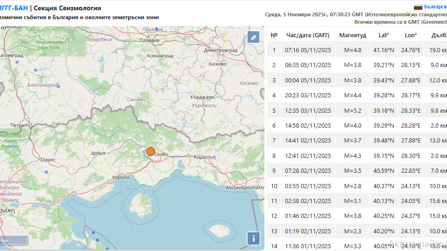The image size is (447, 251).
Task: Click magnitude M=3.3 in row 14
Action: coord(352,246)
